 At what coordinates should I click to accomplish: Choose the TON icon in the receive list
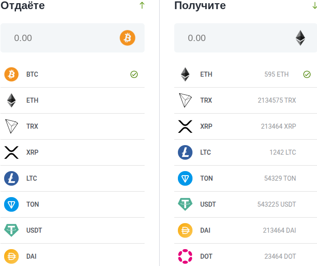coord(185,178)
